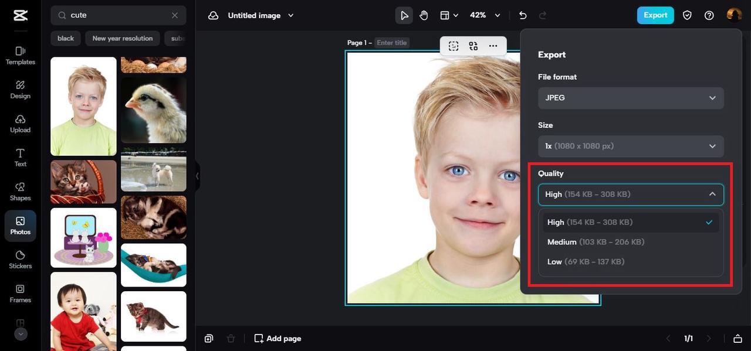Select the 'black' suggestion chip

[66, 38]
